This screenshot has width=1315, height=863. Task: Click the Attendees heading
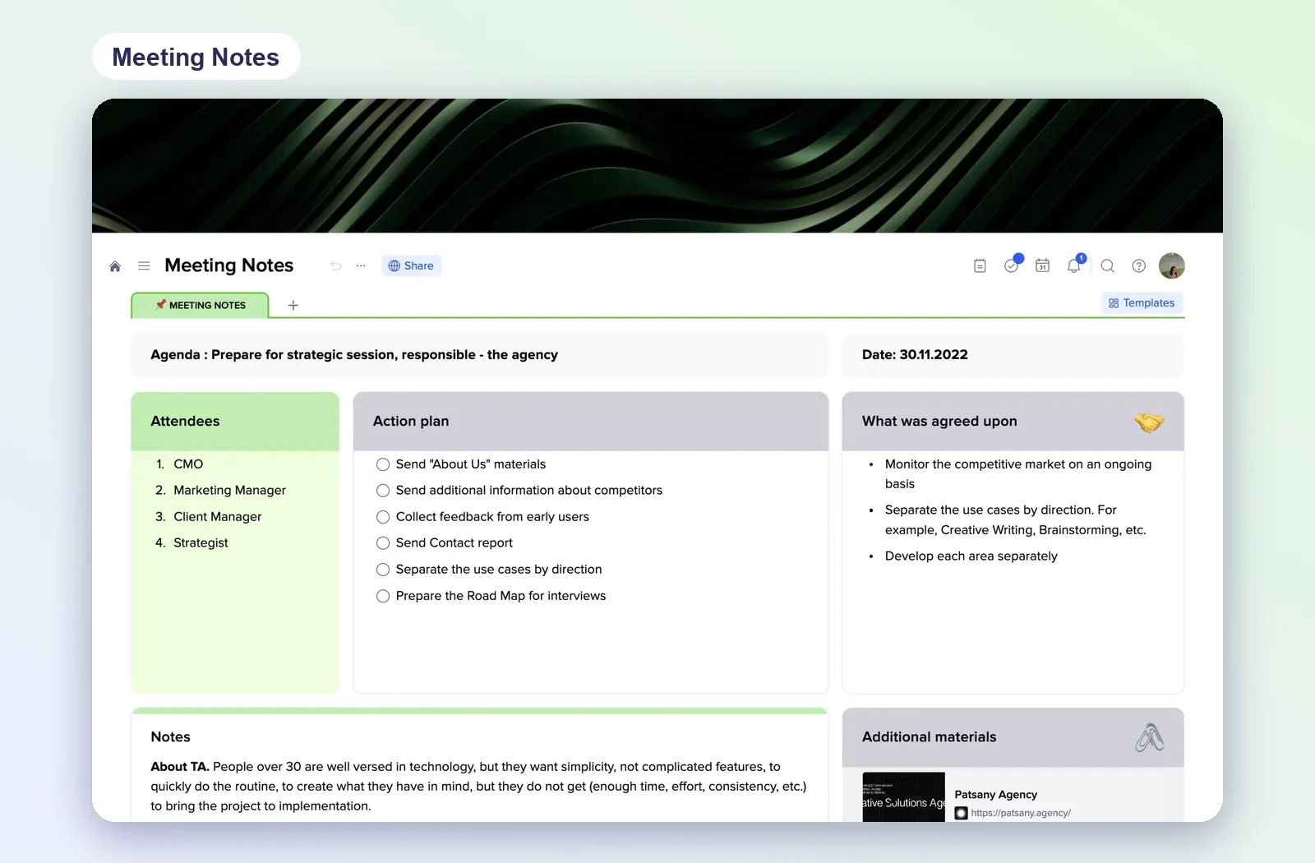pyautogui.click(x=185, y=422)
